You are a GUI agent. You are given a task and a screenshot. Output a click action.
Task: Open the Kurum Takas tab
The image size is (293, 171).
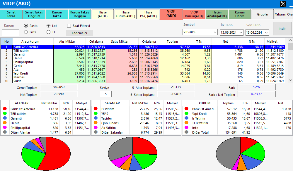[57, 14]
